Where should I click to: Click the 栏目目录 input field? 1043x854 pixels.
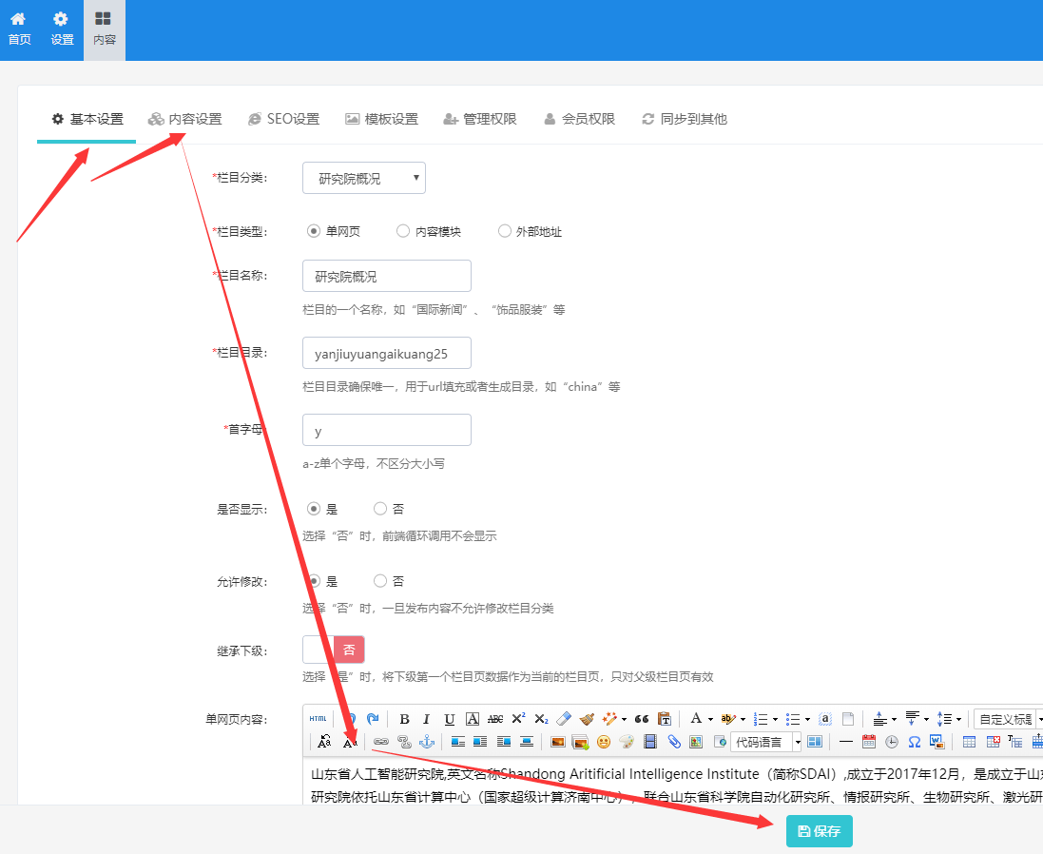click(x=386, y=353)
